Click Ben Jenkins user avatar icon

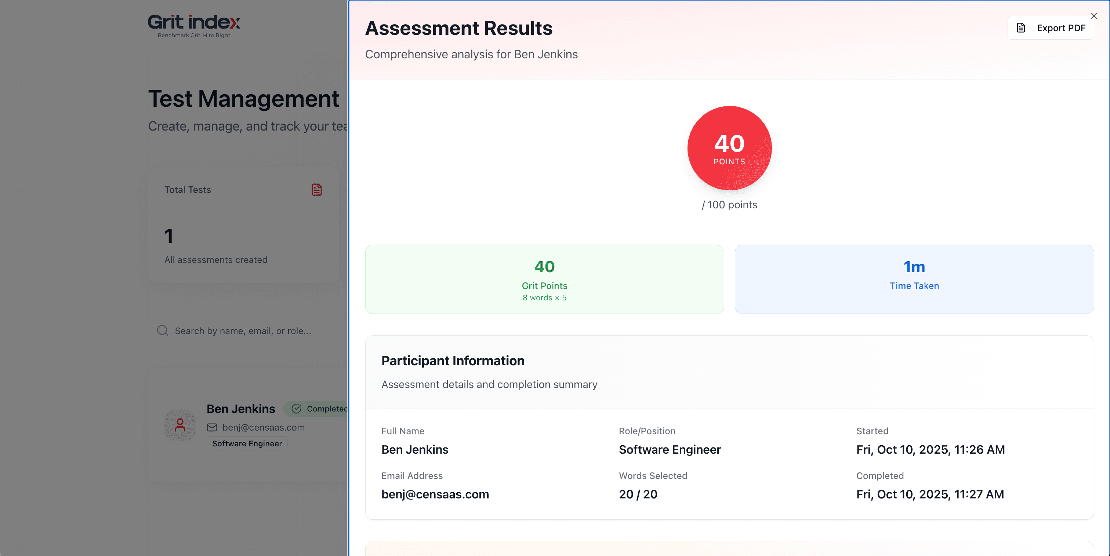(180, 425)
